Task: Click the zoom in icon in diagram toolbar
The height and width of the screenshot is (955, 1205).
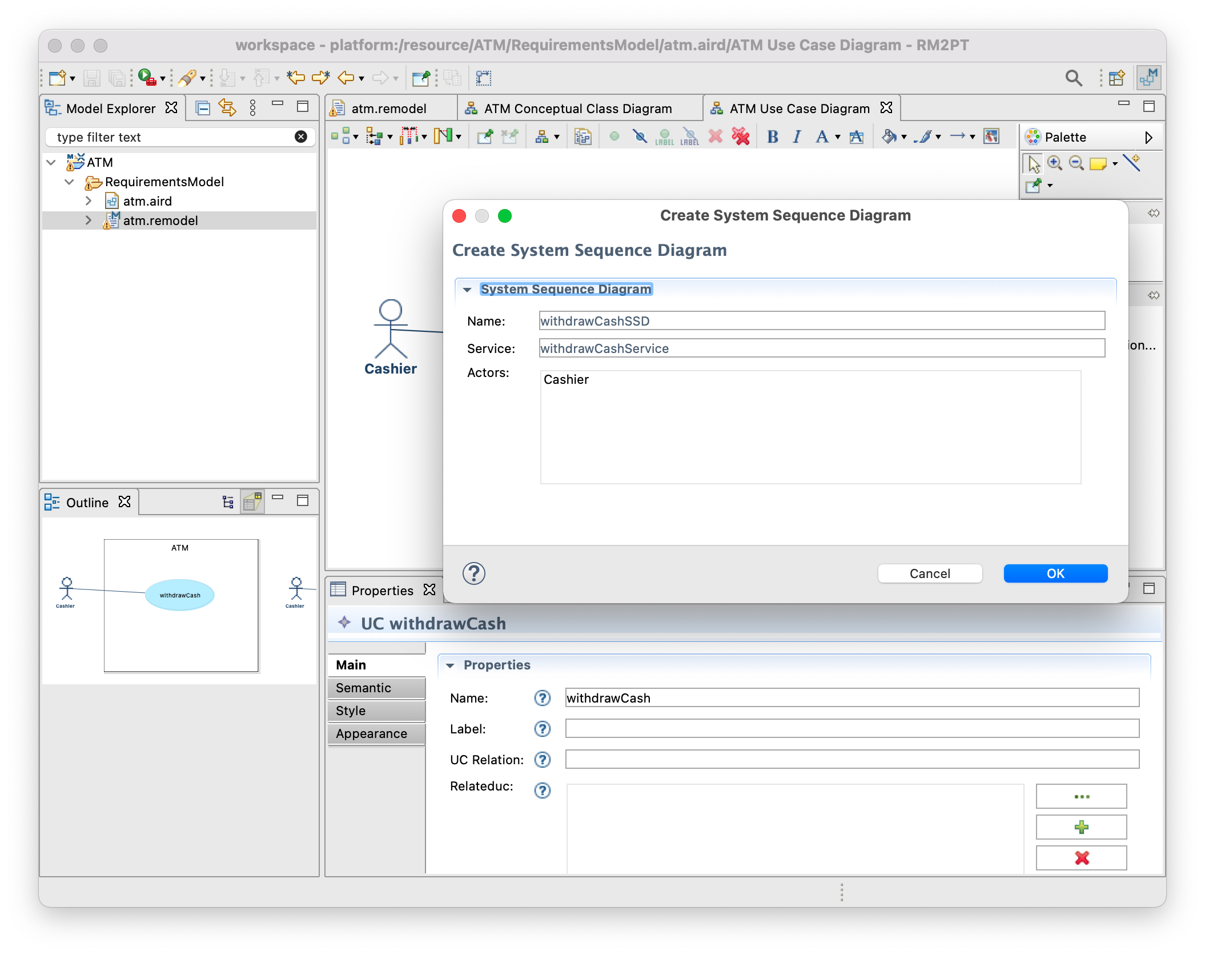Action: pyautogui.click(x=1054, y=163)
